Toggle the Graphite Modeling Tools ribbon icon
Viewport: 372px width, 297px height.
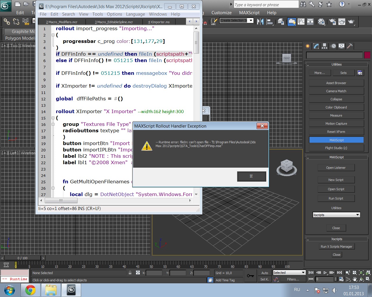291,21
